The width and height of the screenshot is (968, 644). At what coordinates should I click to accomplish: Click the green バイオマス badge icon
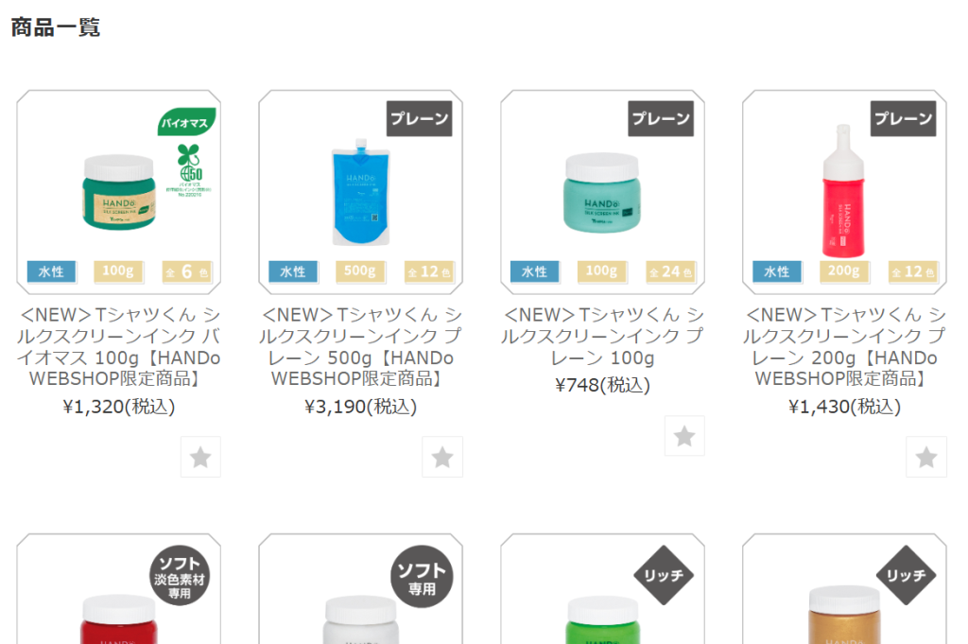pos(187,122)
